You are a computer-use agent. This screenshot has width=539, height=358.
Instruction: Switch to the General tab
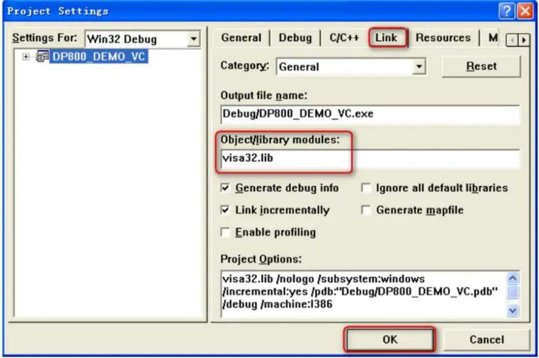click(x=241, y=38)
